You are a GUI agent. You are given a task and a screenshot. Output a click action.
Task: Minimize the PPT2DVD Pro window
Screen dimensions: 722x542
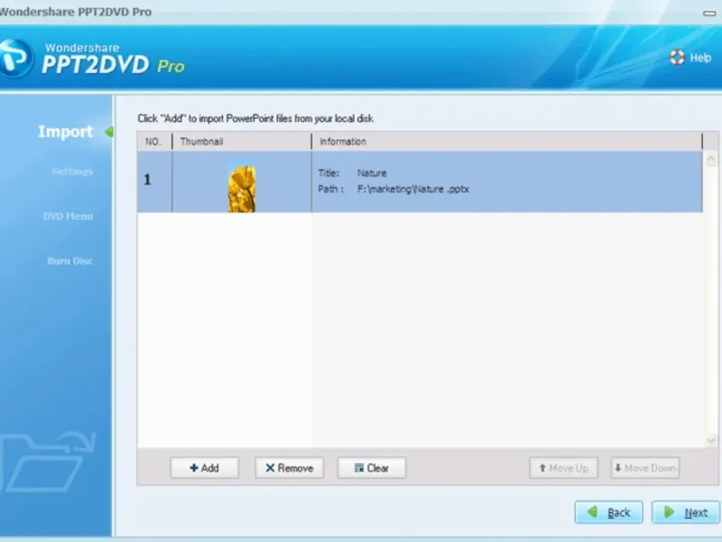[x=709, y=14]
